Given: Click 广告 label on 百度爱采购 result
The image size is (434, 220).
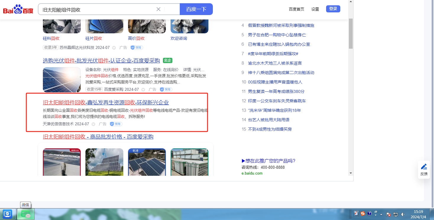Looking at the screenshot, I should coord(153,89).
